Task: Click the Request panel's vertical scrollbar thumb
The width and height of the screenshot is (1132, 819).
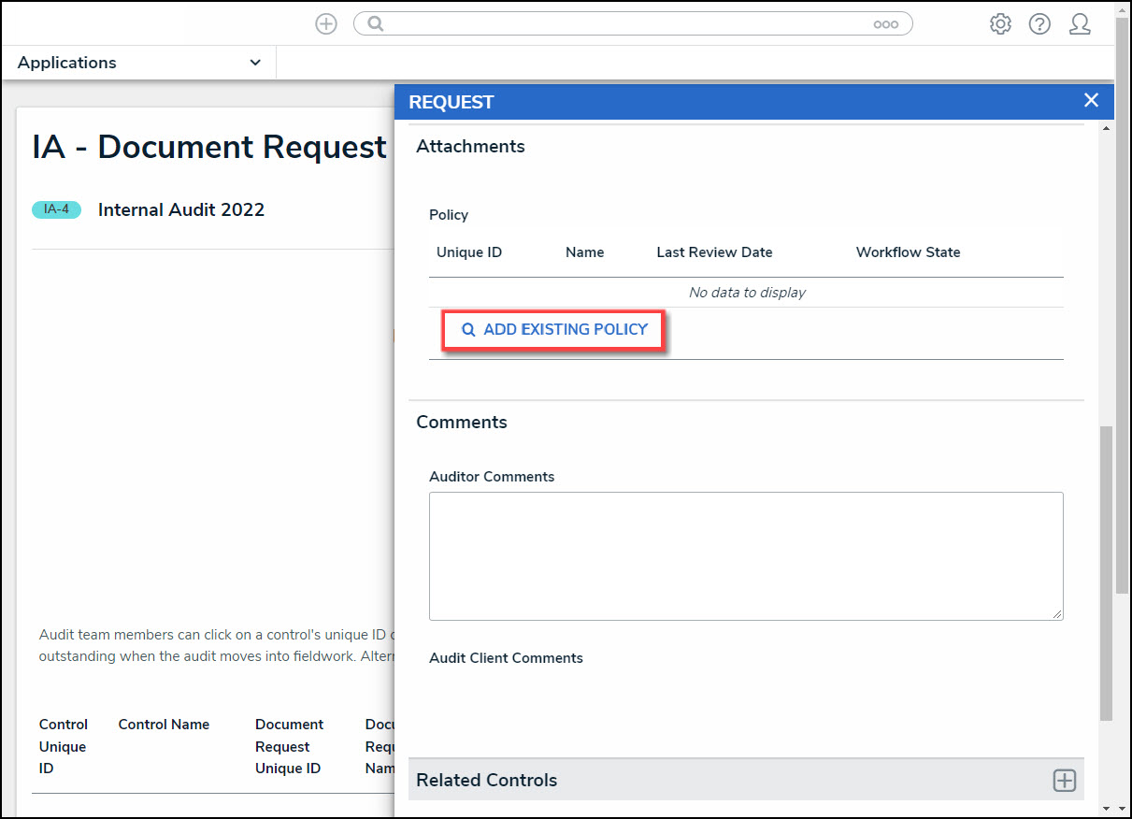Action: 1106,570
